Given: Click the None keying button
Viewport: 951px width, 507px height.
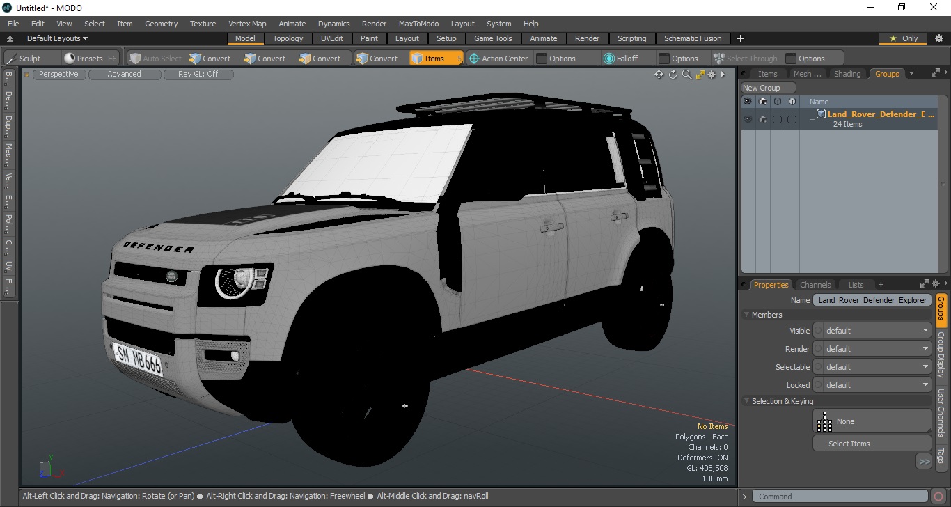Looking at the screenshot, I should 872,421.
